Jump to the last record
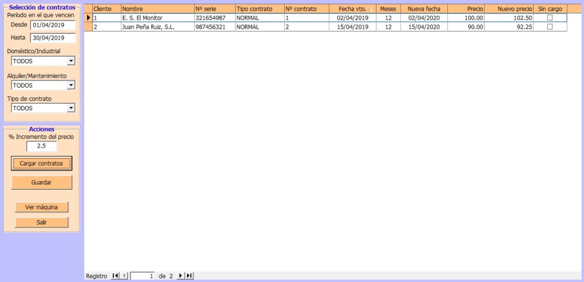Image resolution: width=584 pixels, height=282 pixels. click(189, 276)
